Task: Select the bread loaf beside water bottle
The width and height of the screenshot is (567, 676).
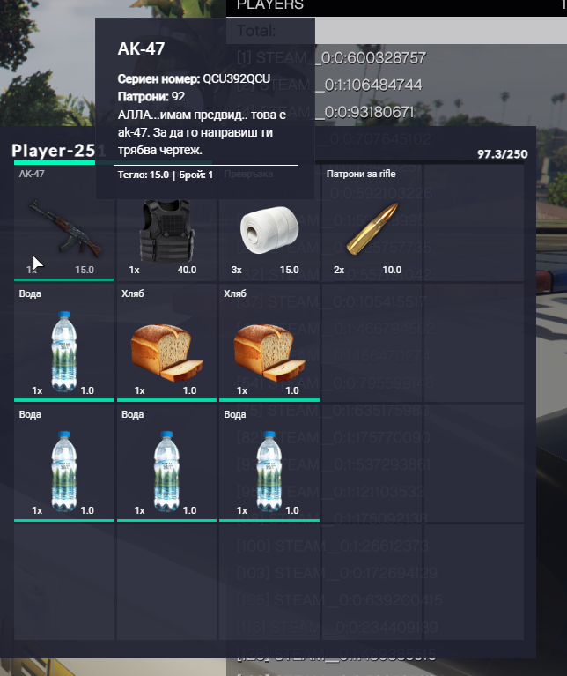Action: (166, 343)
